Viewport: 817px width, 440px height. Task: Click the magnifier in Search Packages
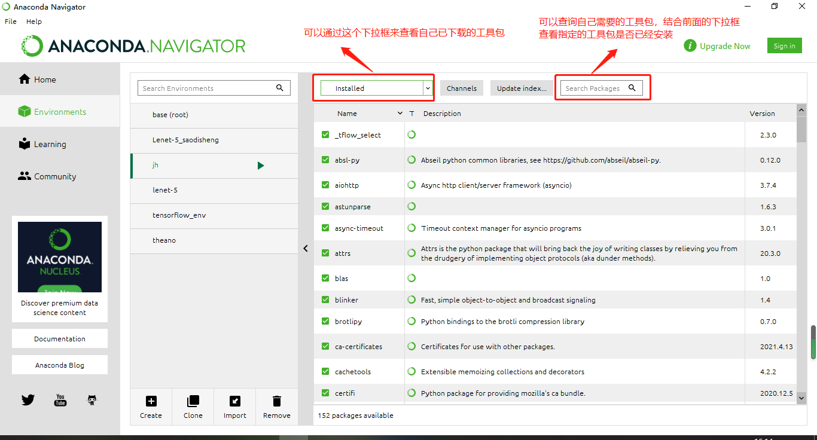point(632,88)
